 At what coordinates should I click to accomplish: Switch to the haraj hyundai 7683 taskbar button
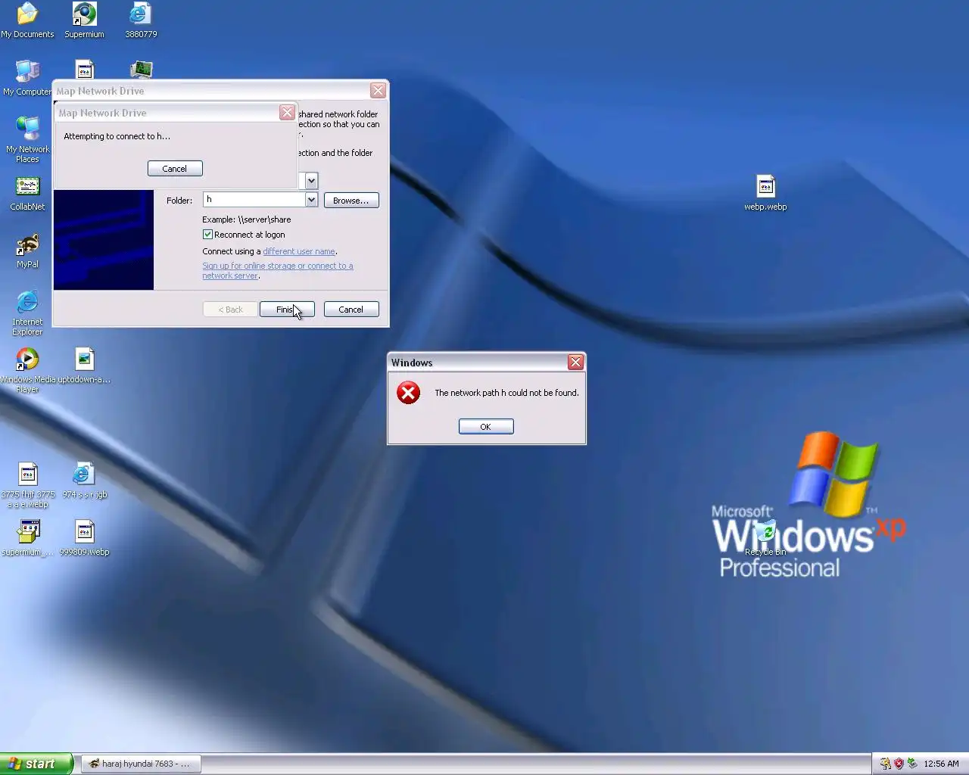(x=141, y=764)
